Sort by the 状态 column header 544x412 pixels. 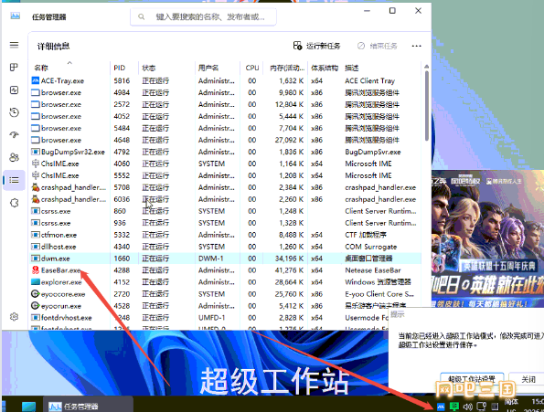tap(166, 68)
